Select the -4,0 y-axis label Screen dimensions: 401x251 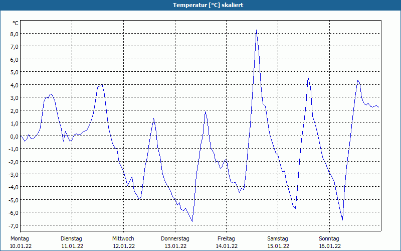[14, 187]
